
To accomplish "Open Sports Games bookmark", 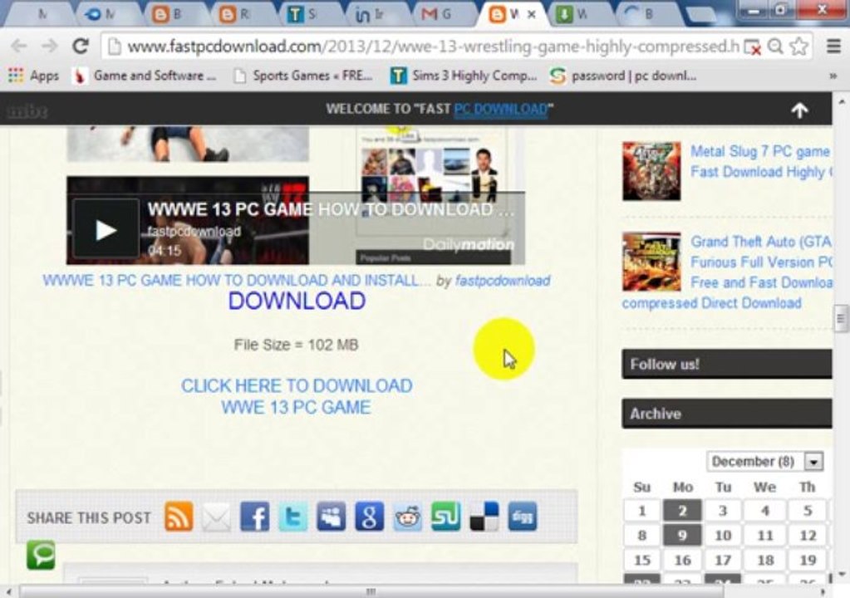I will click(303, 76).
